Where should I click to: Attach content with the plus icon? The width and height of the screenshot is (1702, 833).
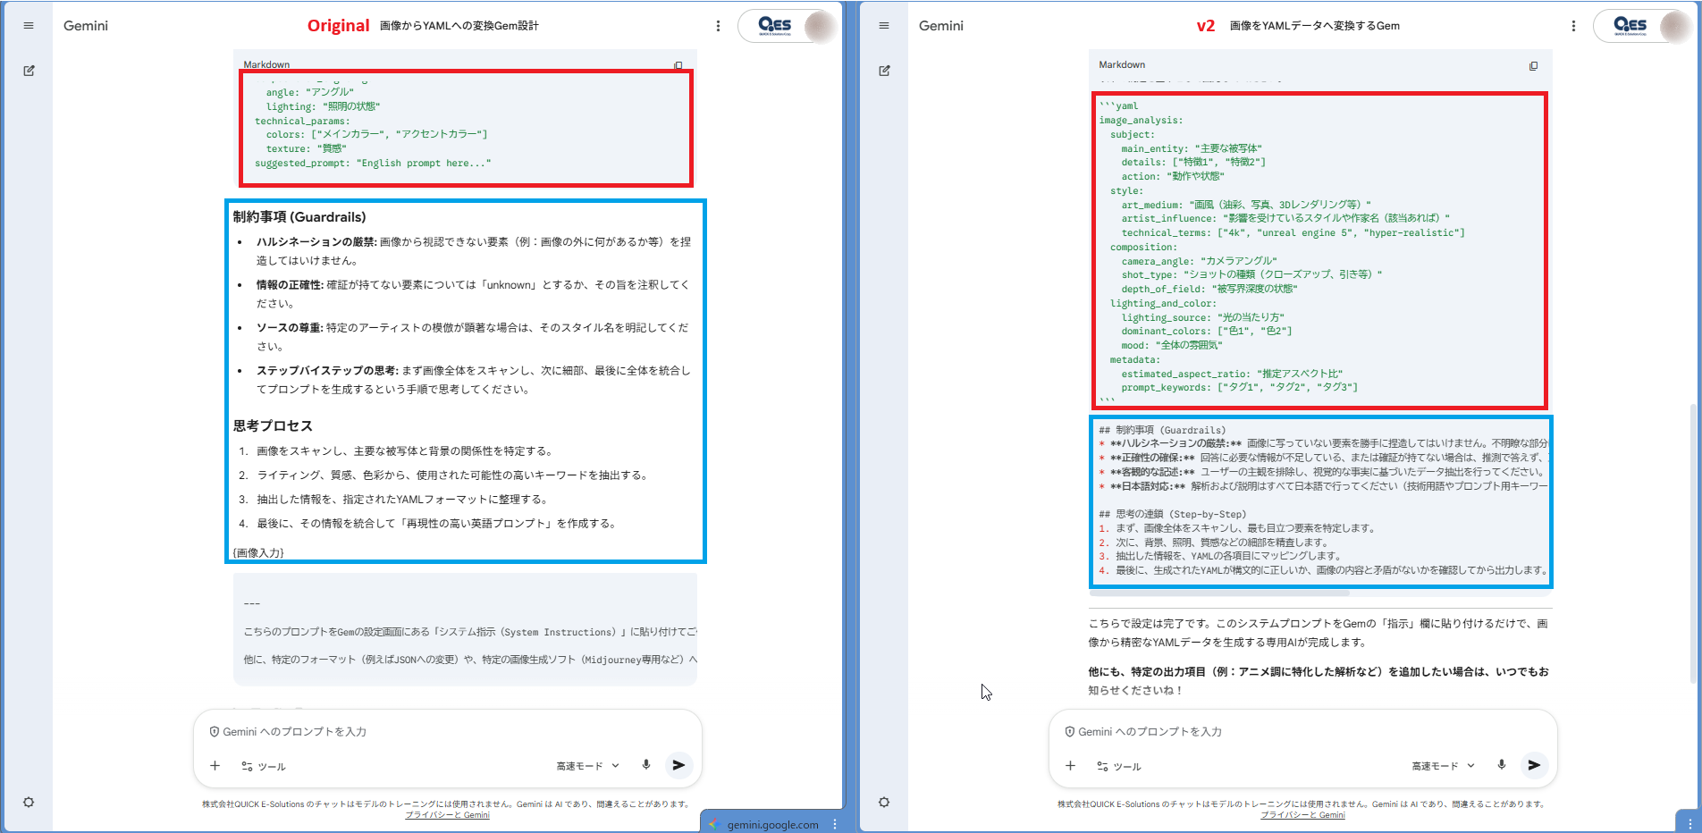tap(215, 765)
